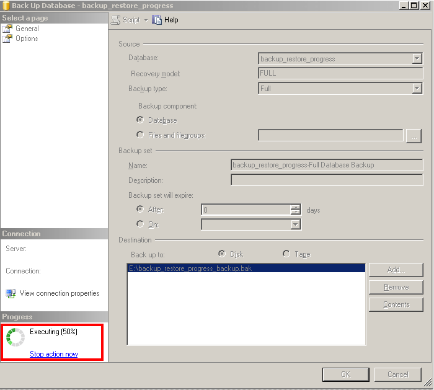Click the expire-after days spinner arrows
The width and height of the screenshot is (434, 390).
pos(296,210)
